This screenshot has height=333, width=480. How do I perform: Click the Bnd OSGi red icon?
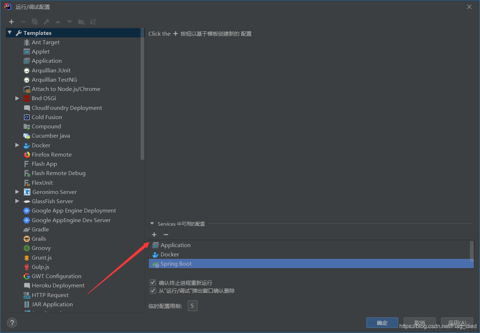pos(27,98)
